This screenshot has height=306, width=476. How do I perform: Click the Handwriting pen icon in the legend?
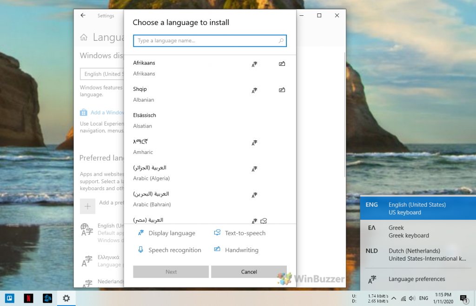coord(217,250)
